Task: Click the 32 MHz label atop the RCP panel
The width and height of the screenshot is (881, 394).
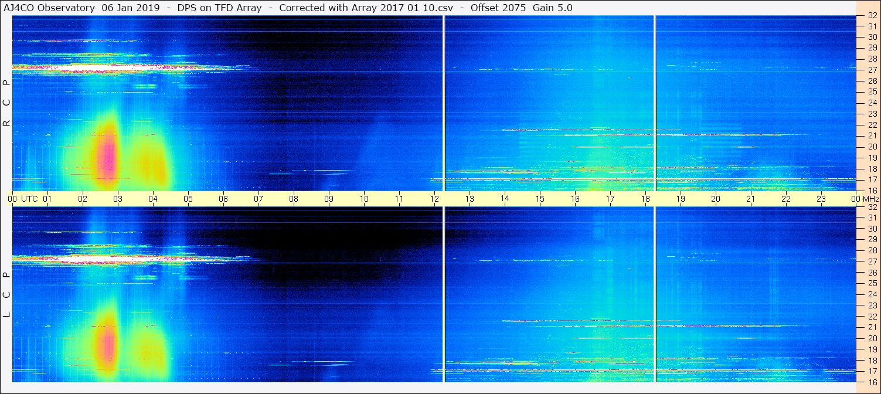Action: [x=872, y=16]
